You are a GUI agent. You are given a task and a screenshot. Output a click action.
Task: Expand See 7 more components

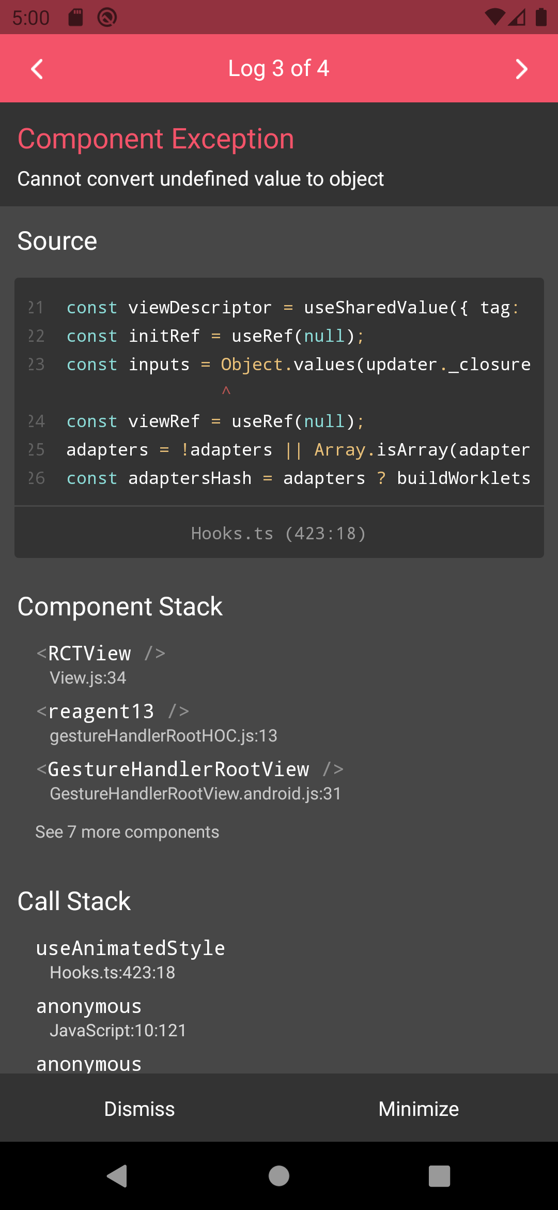(127, 832)
